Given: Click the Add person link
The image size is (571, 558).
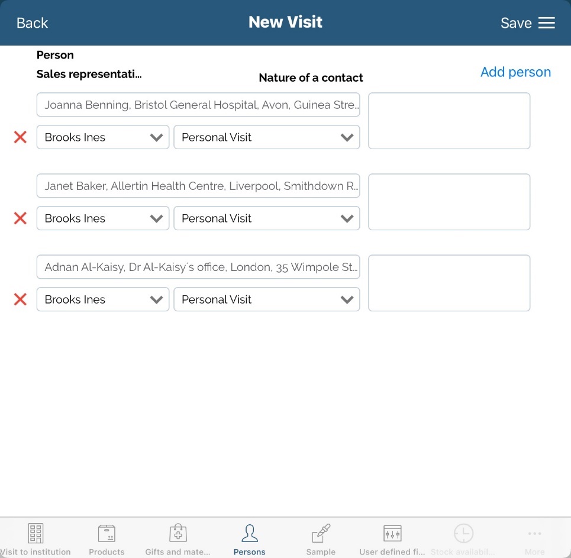Looking at the screenshot, I should point(515,72).
